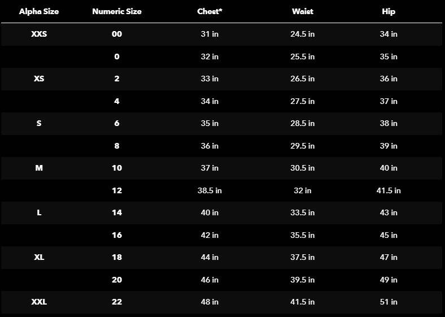Screen dimensions: 445x317
Task: Click the Waist column header
Action: click(303, 11)
